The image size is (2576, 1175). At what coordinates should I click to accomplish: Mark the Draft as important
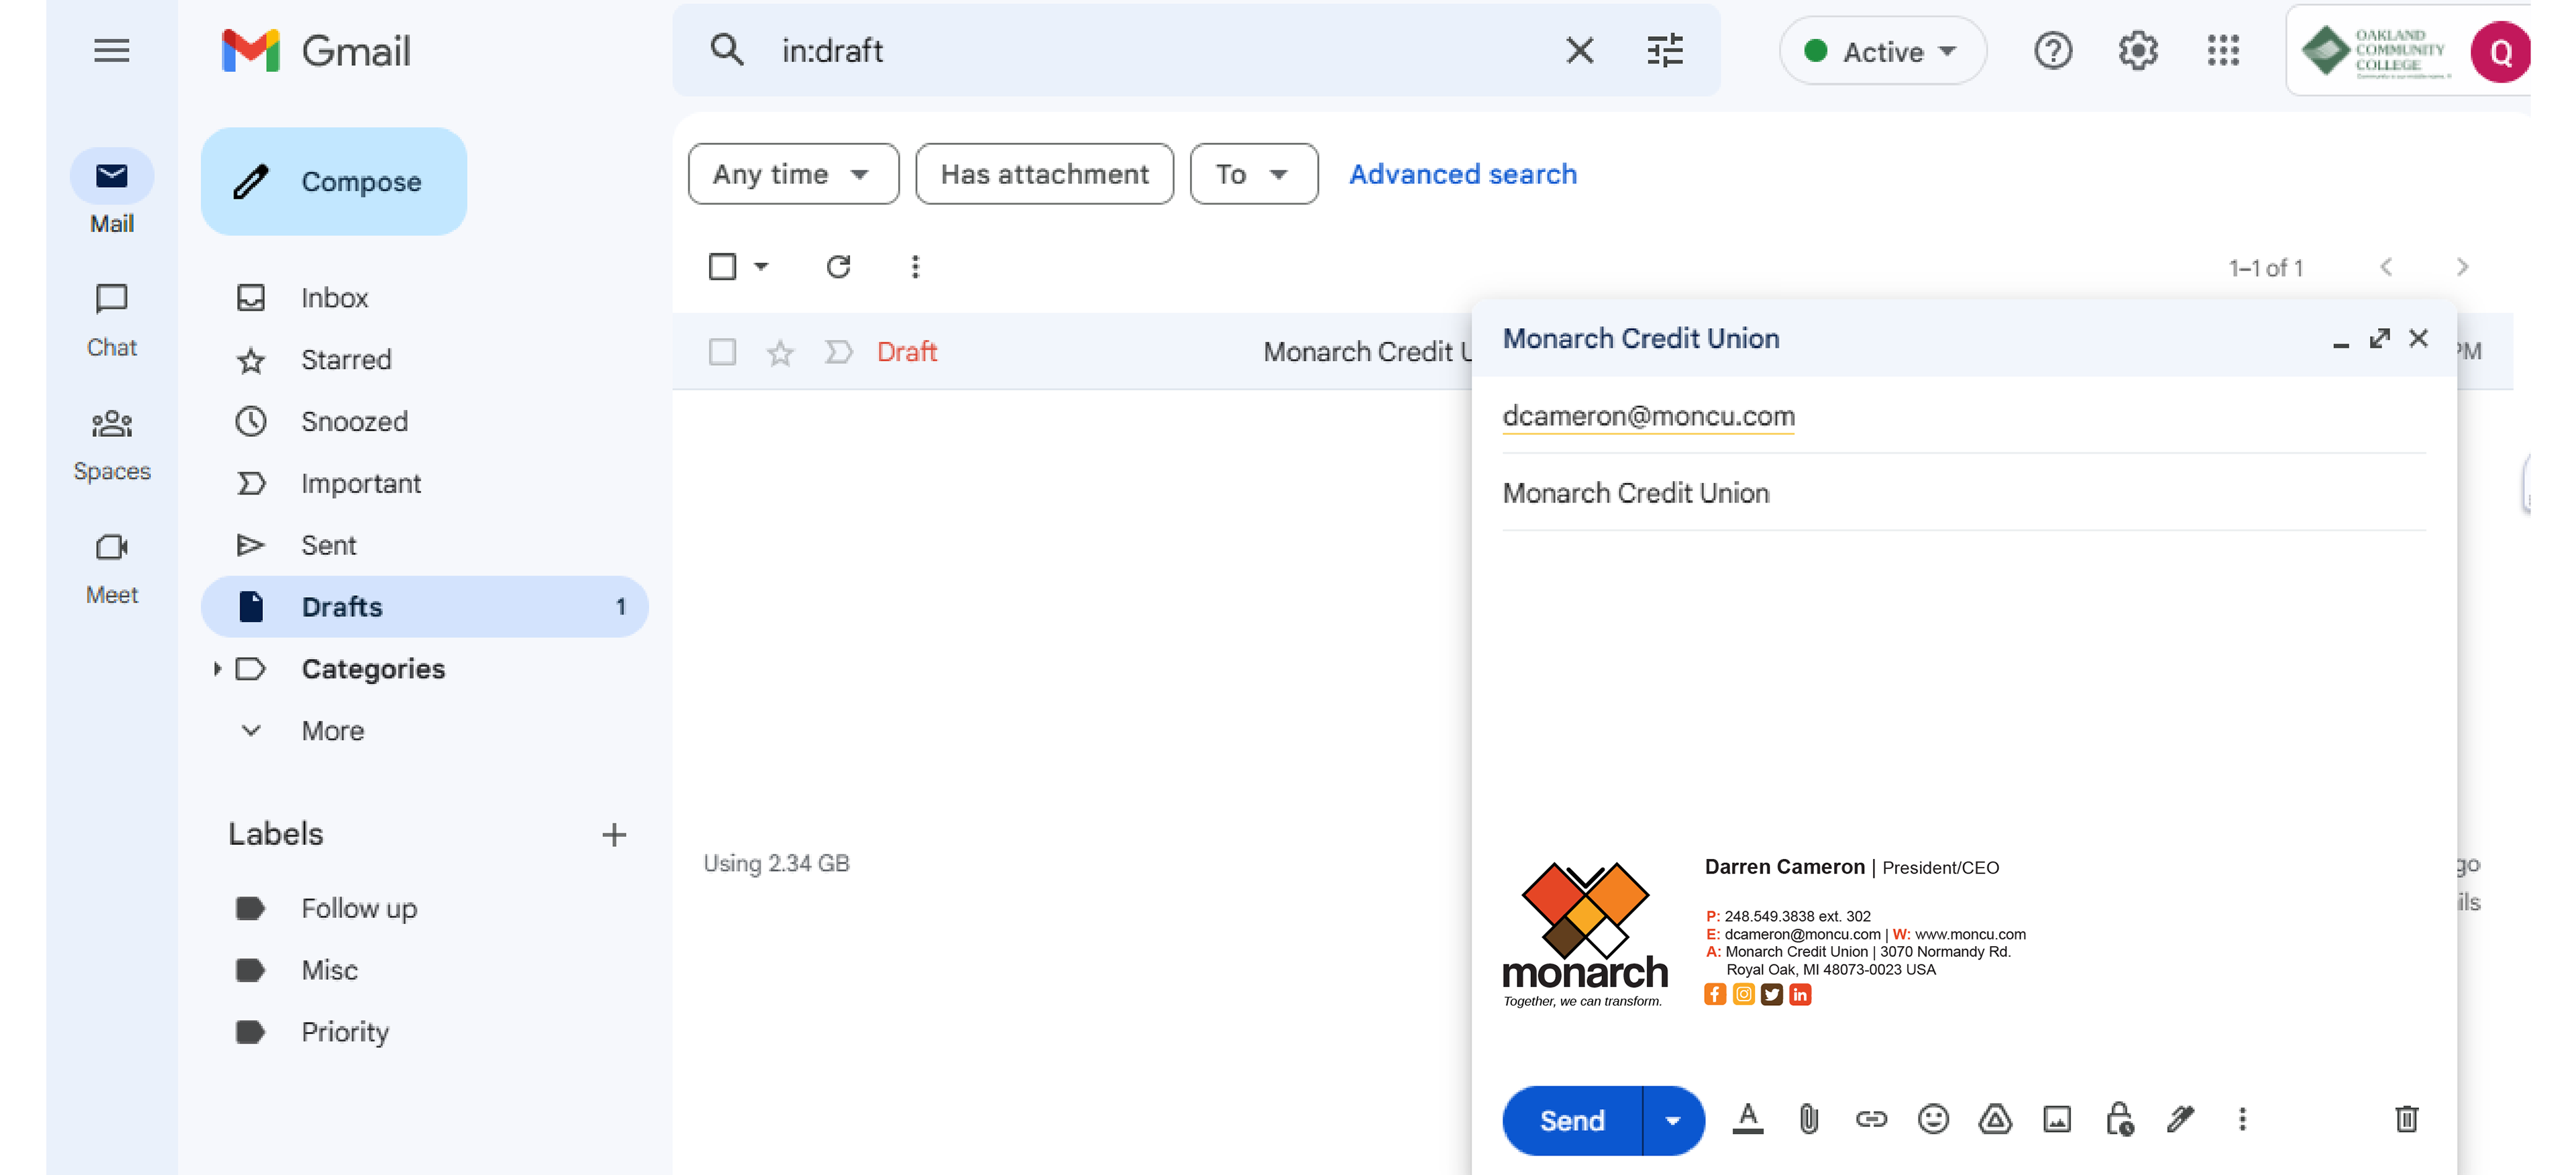point(838,352)
